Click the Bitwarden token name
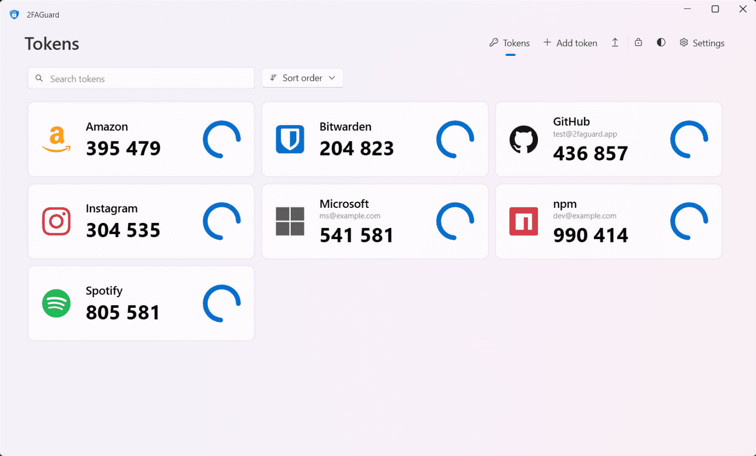The image size is (756, 456). point(346,127)
